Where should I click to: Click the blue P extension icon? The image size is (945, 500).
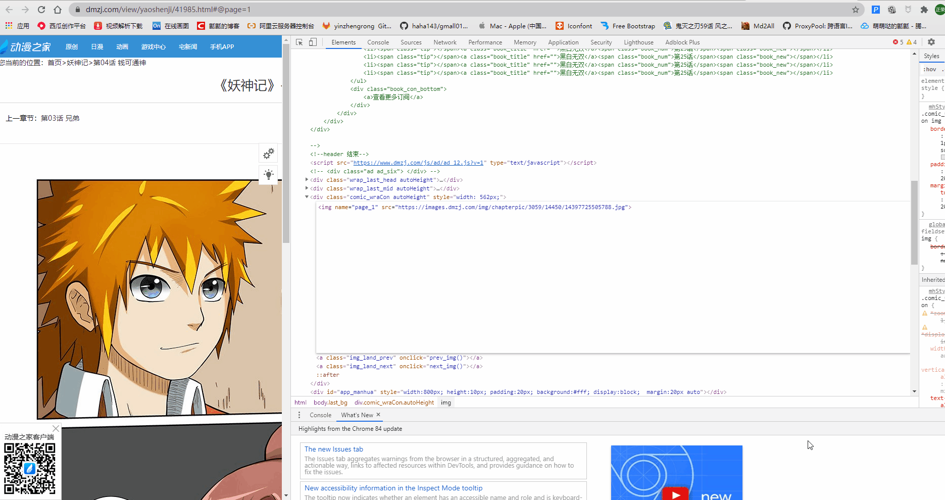(876, 10)
